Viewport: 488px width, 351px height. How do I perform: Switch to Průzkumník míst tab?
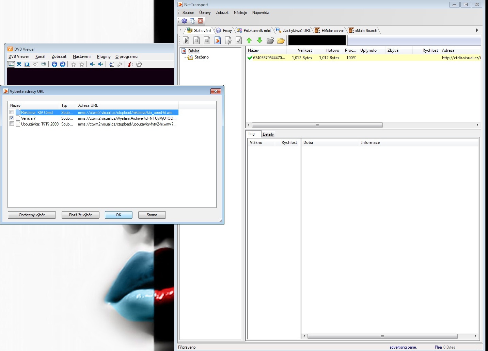254,31
